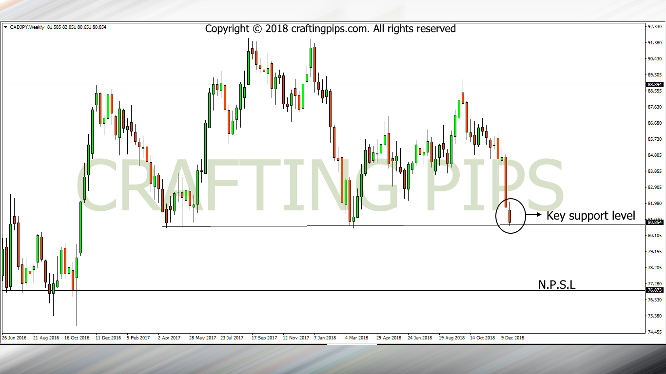The height and width of the screenshot is (374, 666).
Task: Click the 17 Sep 2017 date label
Action: click(x=265, y=337)
